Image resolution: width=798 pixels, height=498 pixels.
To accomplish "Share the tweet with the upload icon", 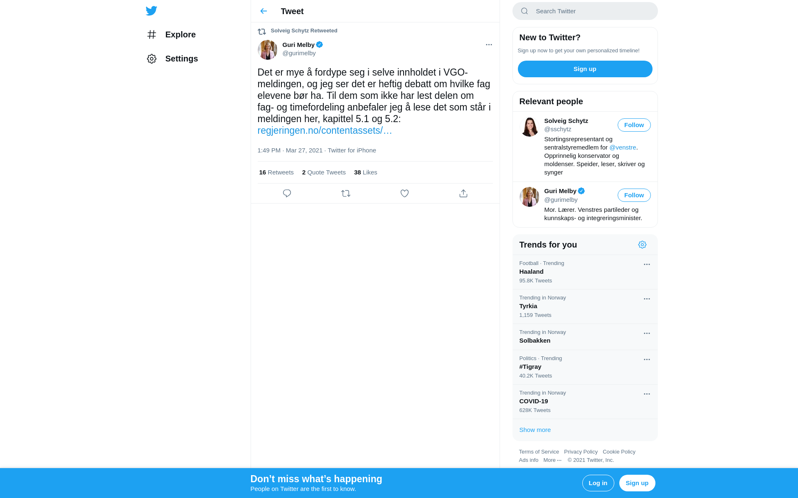I will [463, 194].
